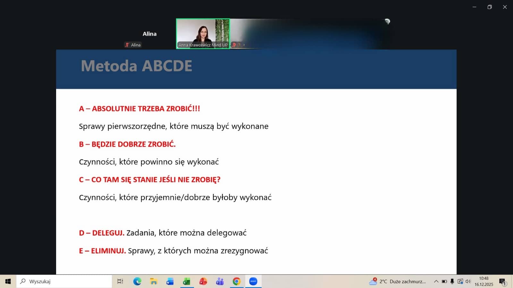Open the clock and calendar showing 10:48
Image resolution: width=513 pixels, height=288 pixels.
click(x=484, y=281)
